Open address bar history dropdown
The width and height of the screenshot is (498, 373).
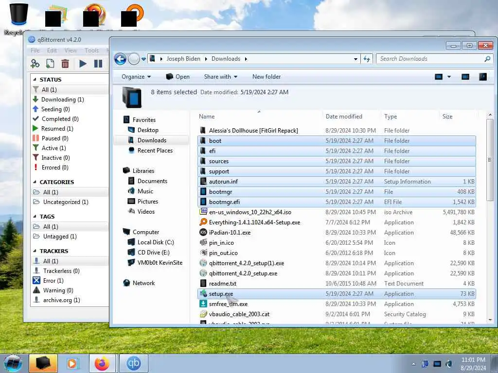click(356, 59)
